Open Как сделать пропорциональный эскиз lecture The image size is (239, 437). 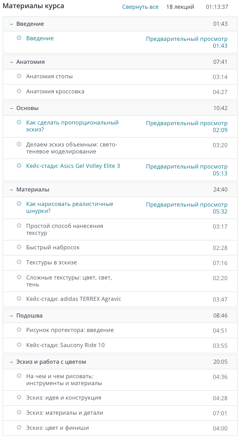click(x=72, y=126)
